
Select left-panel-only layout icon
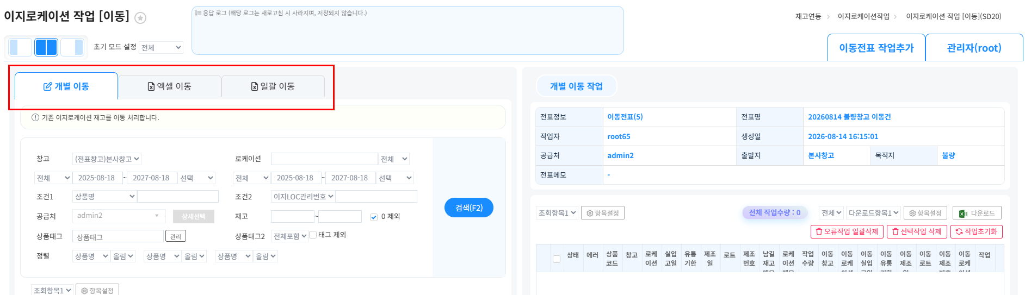click(20, 47)
